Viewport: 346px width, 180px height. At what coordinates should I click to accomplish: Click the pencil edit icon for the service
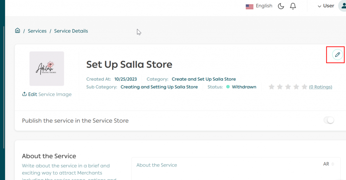click(337, 55)
